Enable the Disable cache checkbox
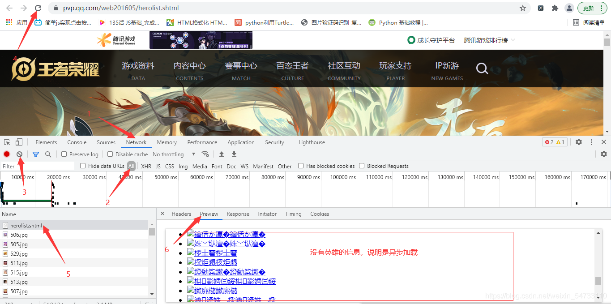611x304 pixels. 110,154
